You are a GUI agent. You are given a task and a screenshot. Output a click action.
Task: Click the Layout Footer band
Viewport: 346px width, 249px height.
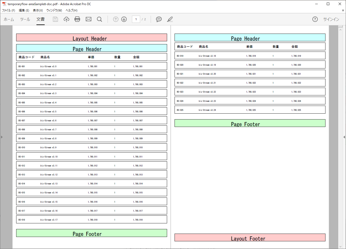tap(250, 237)
